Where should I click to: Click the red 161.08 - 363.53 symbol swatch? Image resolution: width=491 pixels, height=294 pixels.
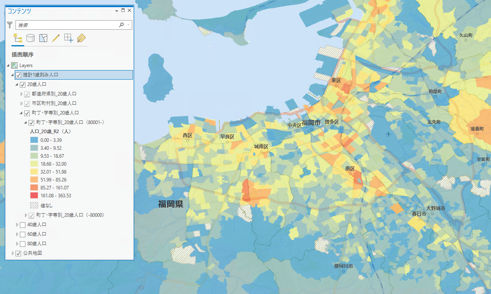point(34,195)
